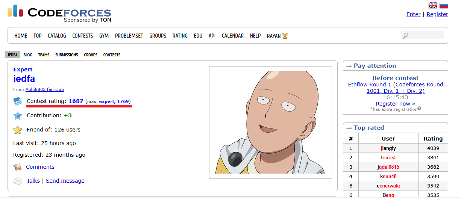461x198 pixels.
Task: Select the IEDFA profile tab
Action: pos(13,55)
